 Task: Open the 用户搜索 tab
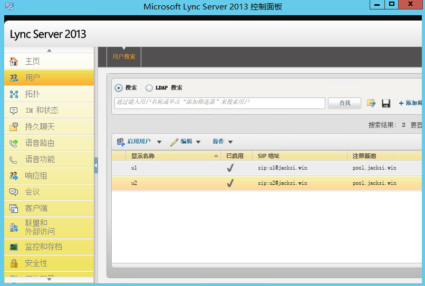pyautogui.click(x=124, y=56)
